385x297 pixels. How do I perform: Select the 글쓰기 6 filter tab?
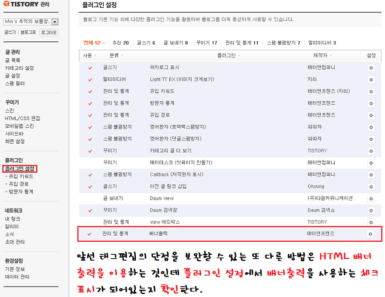pyautogui.click(x=146, y=42)
